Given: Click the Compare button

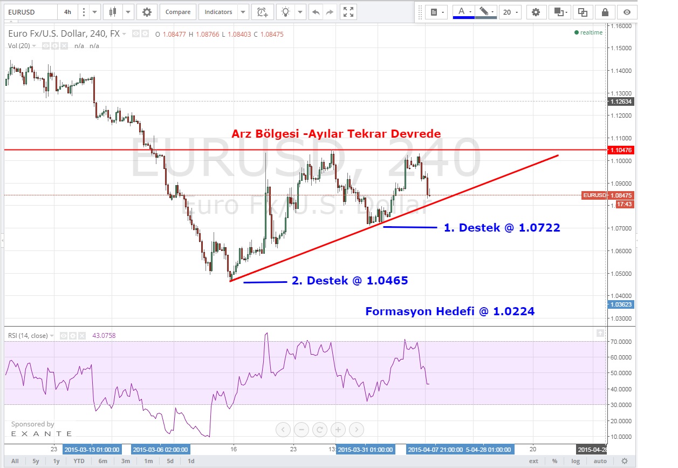Looking at the screenshot, I should [x=177, y=12].
